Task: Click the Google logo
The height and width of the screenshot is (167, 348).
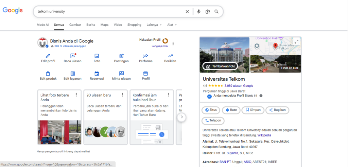Action: tap(13, 10)
